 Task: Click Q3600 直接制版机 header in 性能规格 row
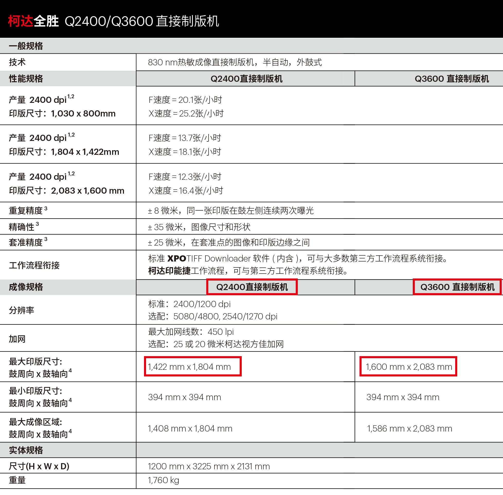pyautogui.click(x=452, y=79)
